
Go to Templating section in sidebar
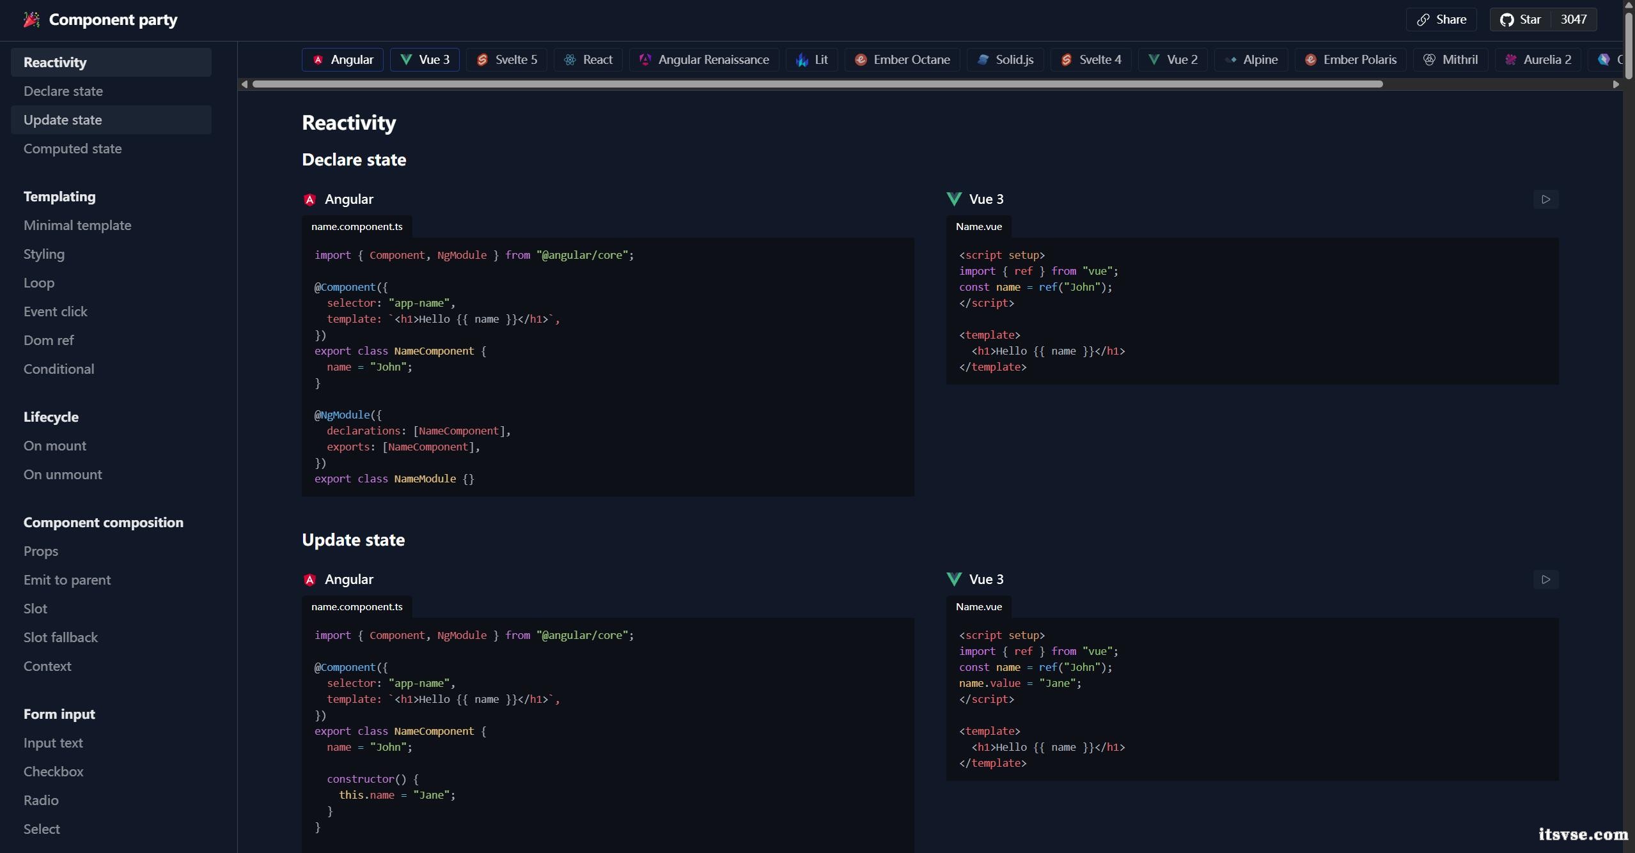[x=59, y=197]
